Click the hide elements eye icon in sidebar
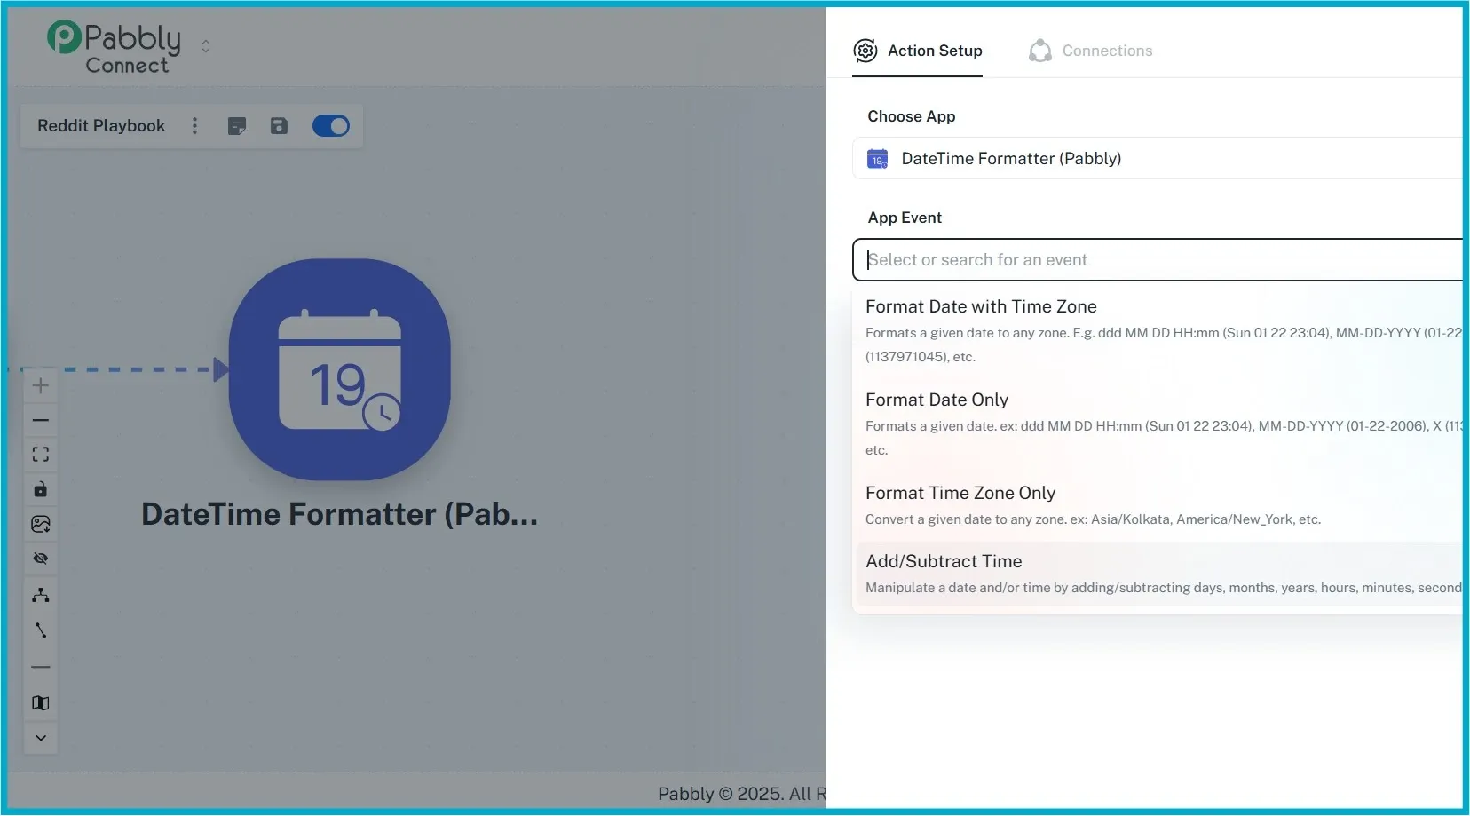Viewport: 1470px width, 816px height. (41, 558)
